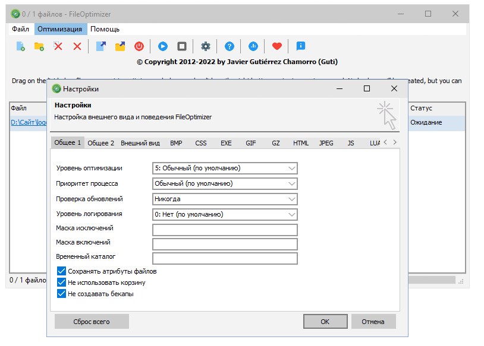Open the 'Уровень оптимизации' dropdown
The width and height of the screenshot is (484, 346).
click(225, 168)
